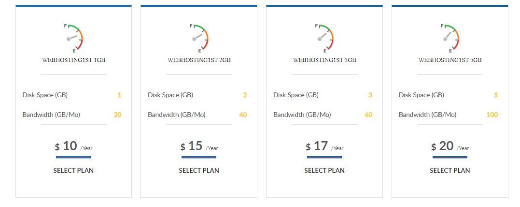Click Disk Space (GB) label in the 2GB card

pos(170,95)
